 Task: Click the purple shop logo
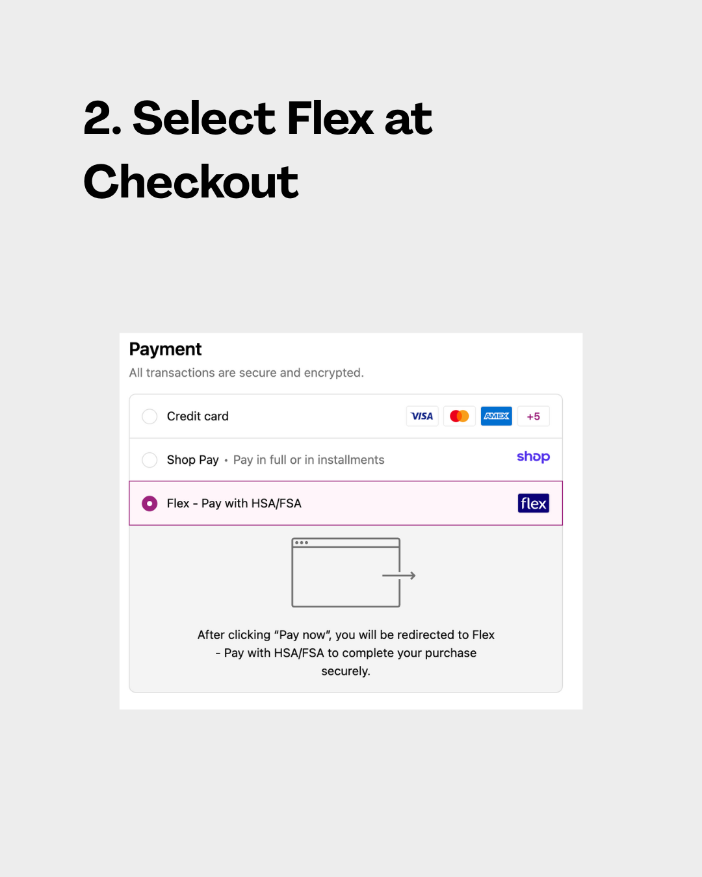pyautogui.click(x=533, y=457)
